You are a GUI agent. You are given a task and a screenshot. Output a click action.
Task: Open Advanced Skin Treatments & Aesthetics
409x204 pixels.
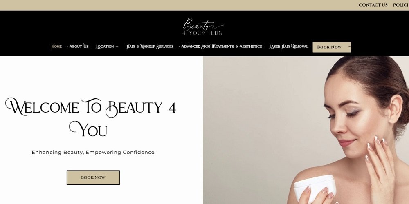pyautogui.click(x=220, y=47)
